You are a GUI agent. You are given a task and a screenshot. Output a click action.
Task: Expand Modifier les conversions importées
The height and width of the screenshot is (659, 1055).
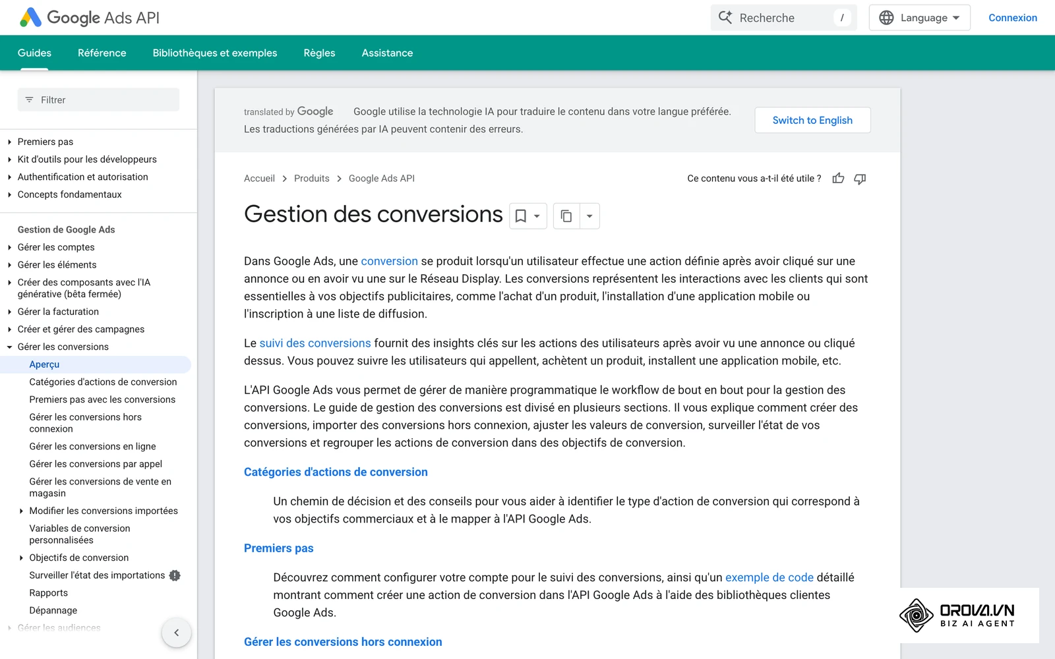pos(21,511)
